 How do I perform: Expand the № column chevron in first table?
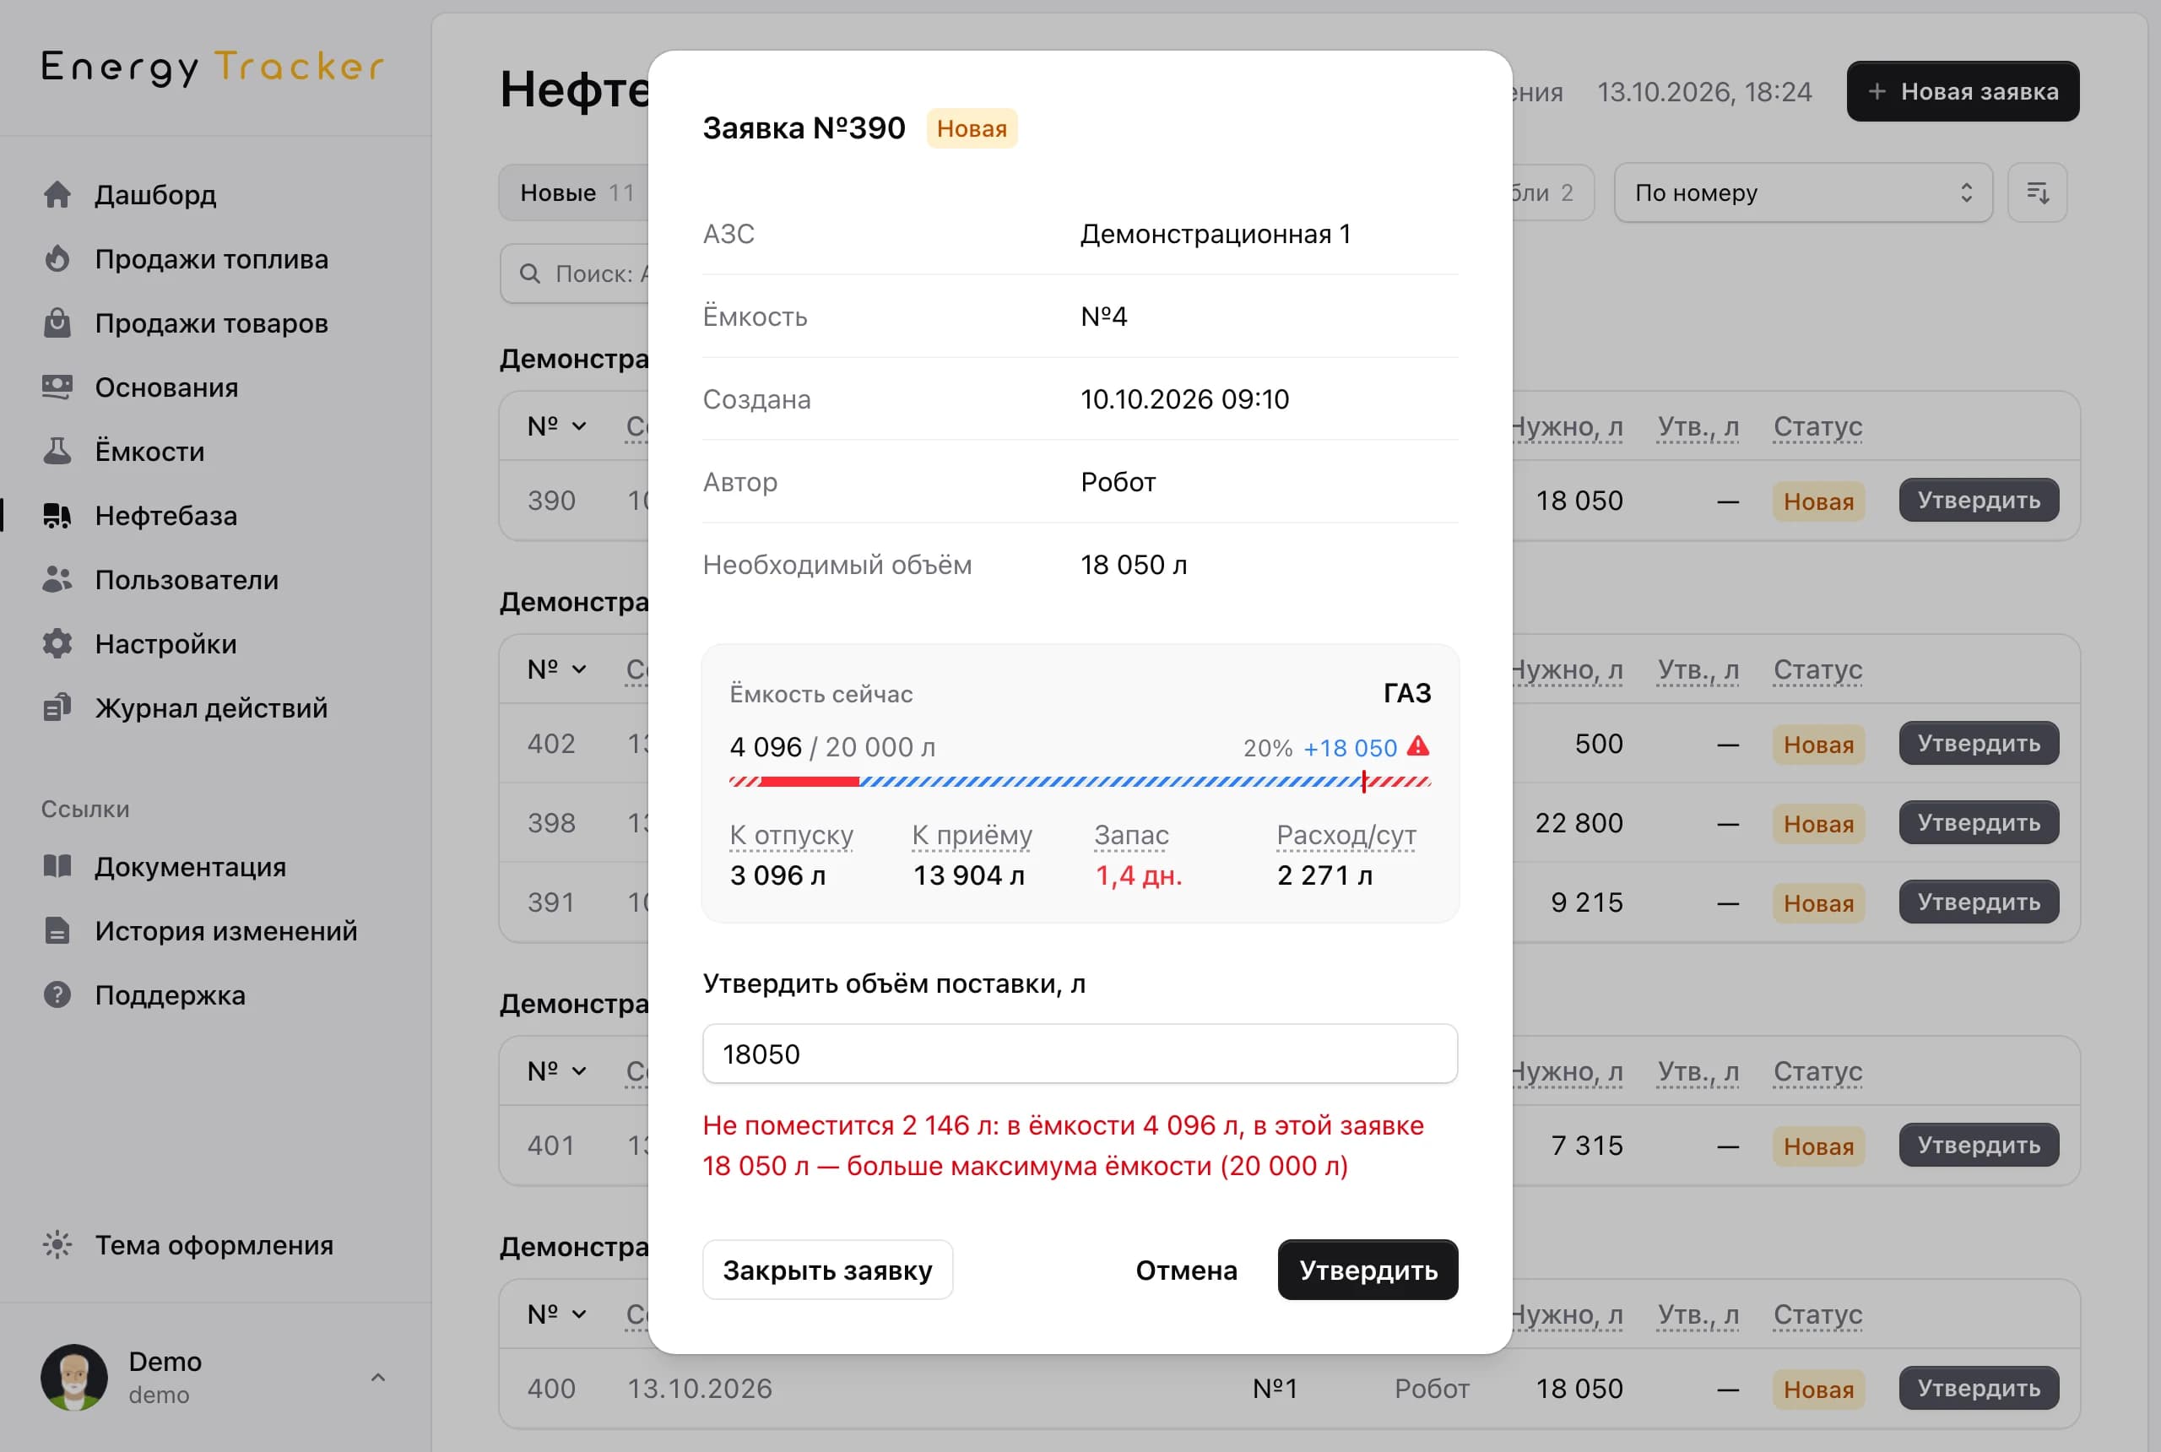tap(579, 426)
